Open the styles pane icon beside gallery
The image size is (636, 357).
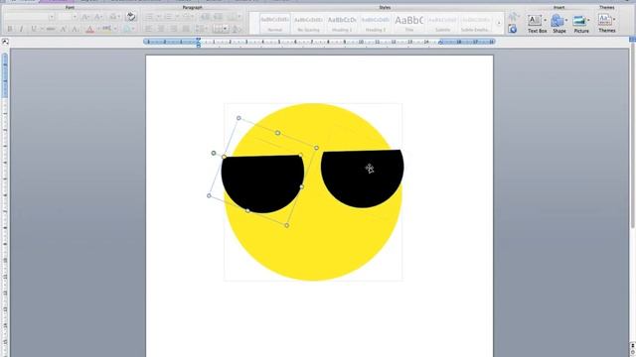[513, 29]
